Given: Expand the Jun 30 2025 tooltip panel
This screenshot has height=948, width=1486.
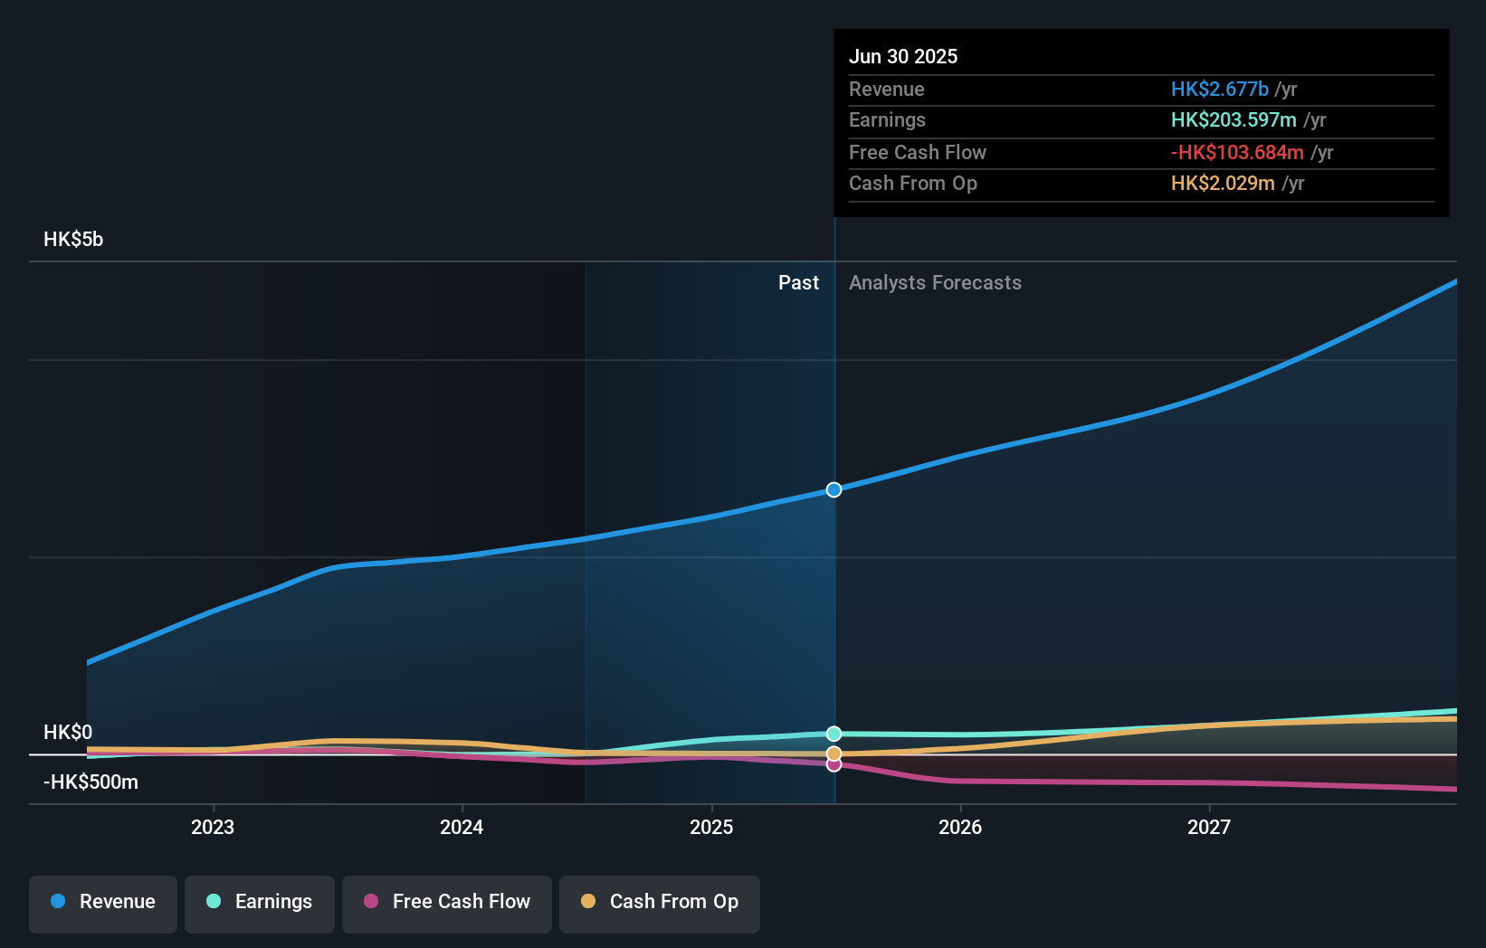Looking at the screenshot, I should pos(1141,123).
